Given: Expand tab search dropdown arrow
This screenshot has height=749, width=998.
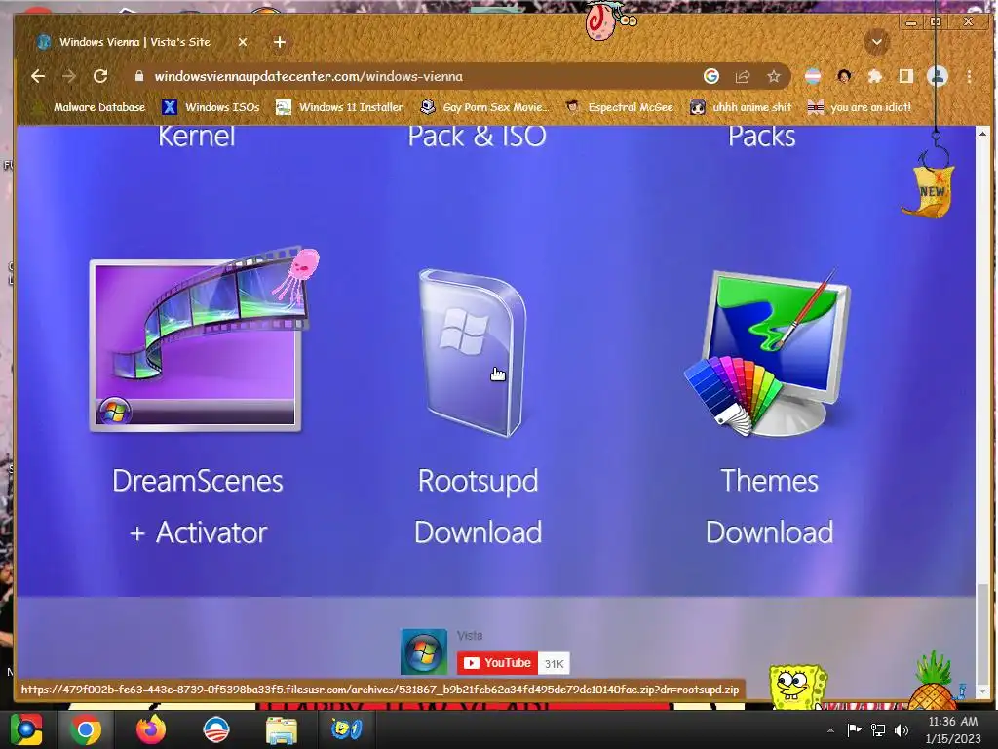Looking at the screenshot, I should 876,42.
